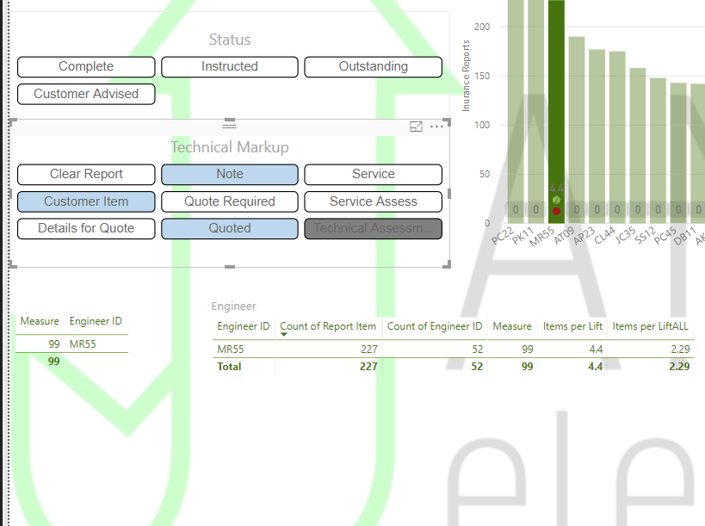Click the green marker dot on MR55 bar
Viewport: 705px width, 526px height.
(556, 200)
